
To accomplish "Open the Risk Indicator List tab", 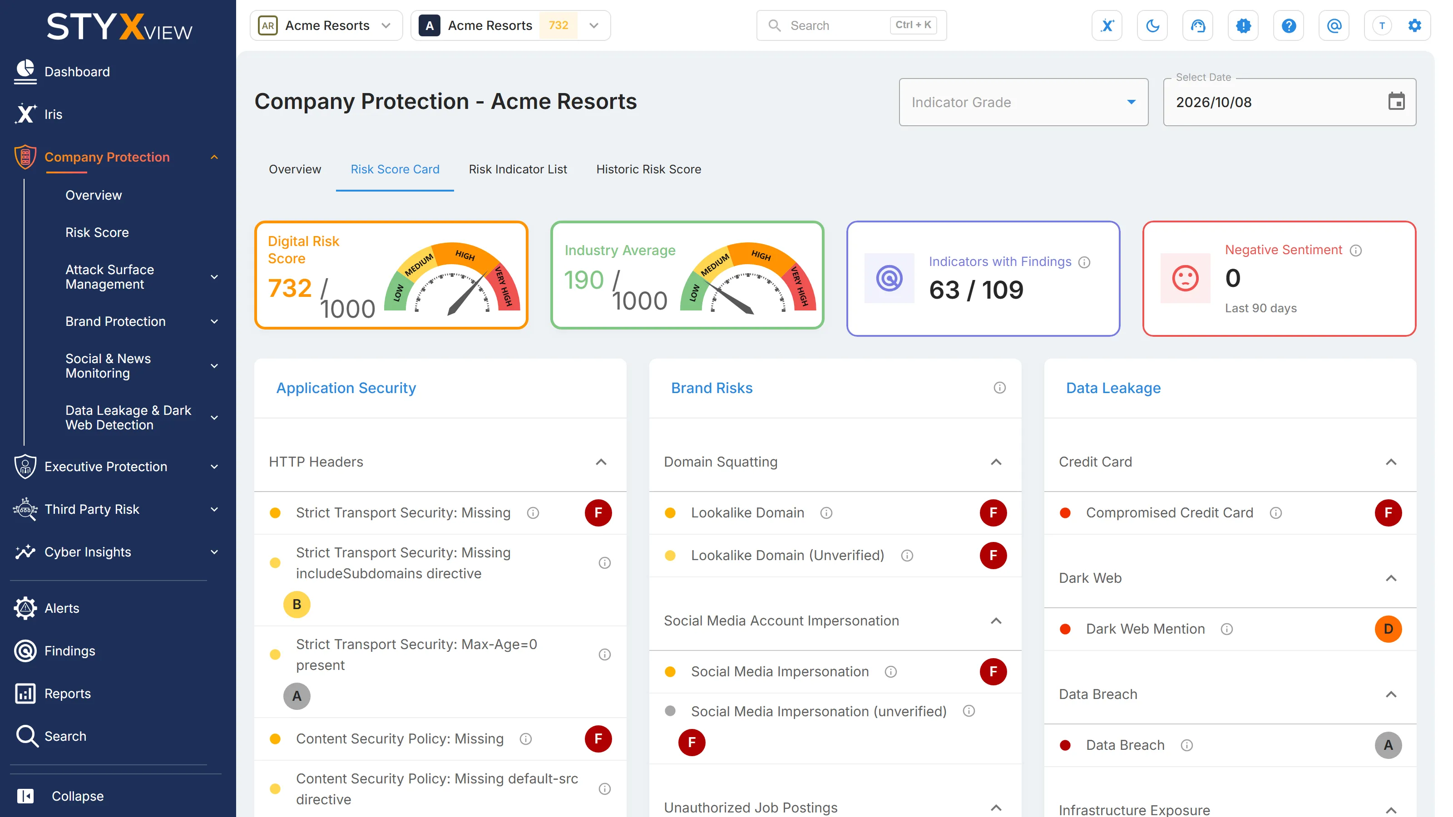I will [518, 169].
